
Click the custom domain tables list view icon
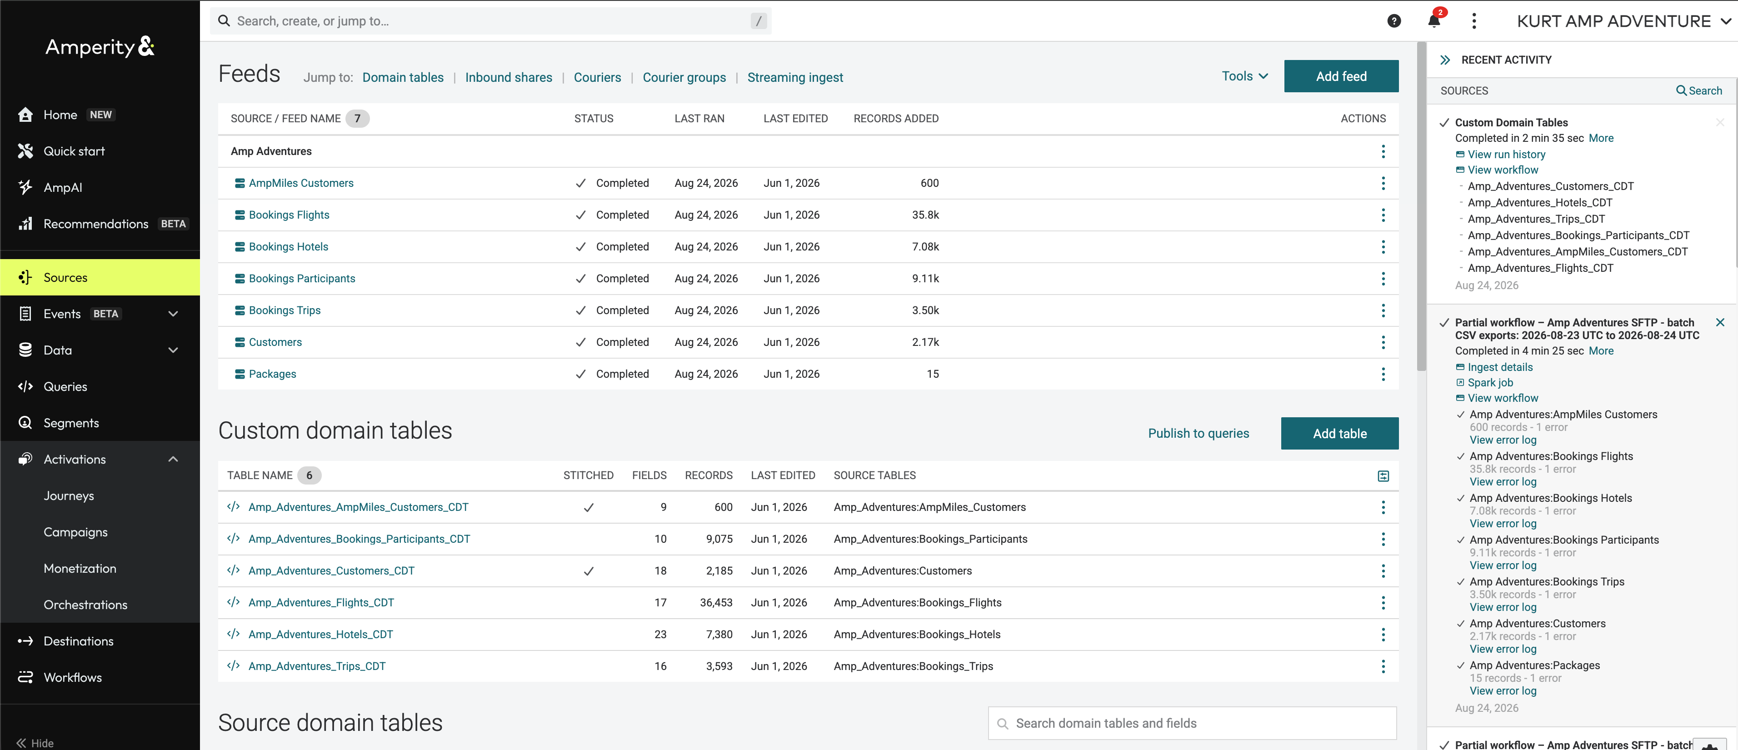point(1383,476)
